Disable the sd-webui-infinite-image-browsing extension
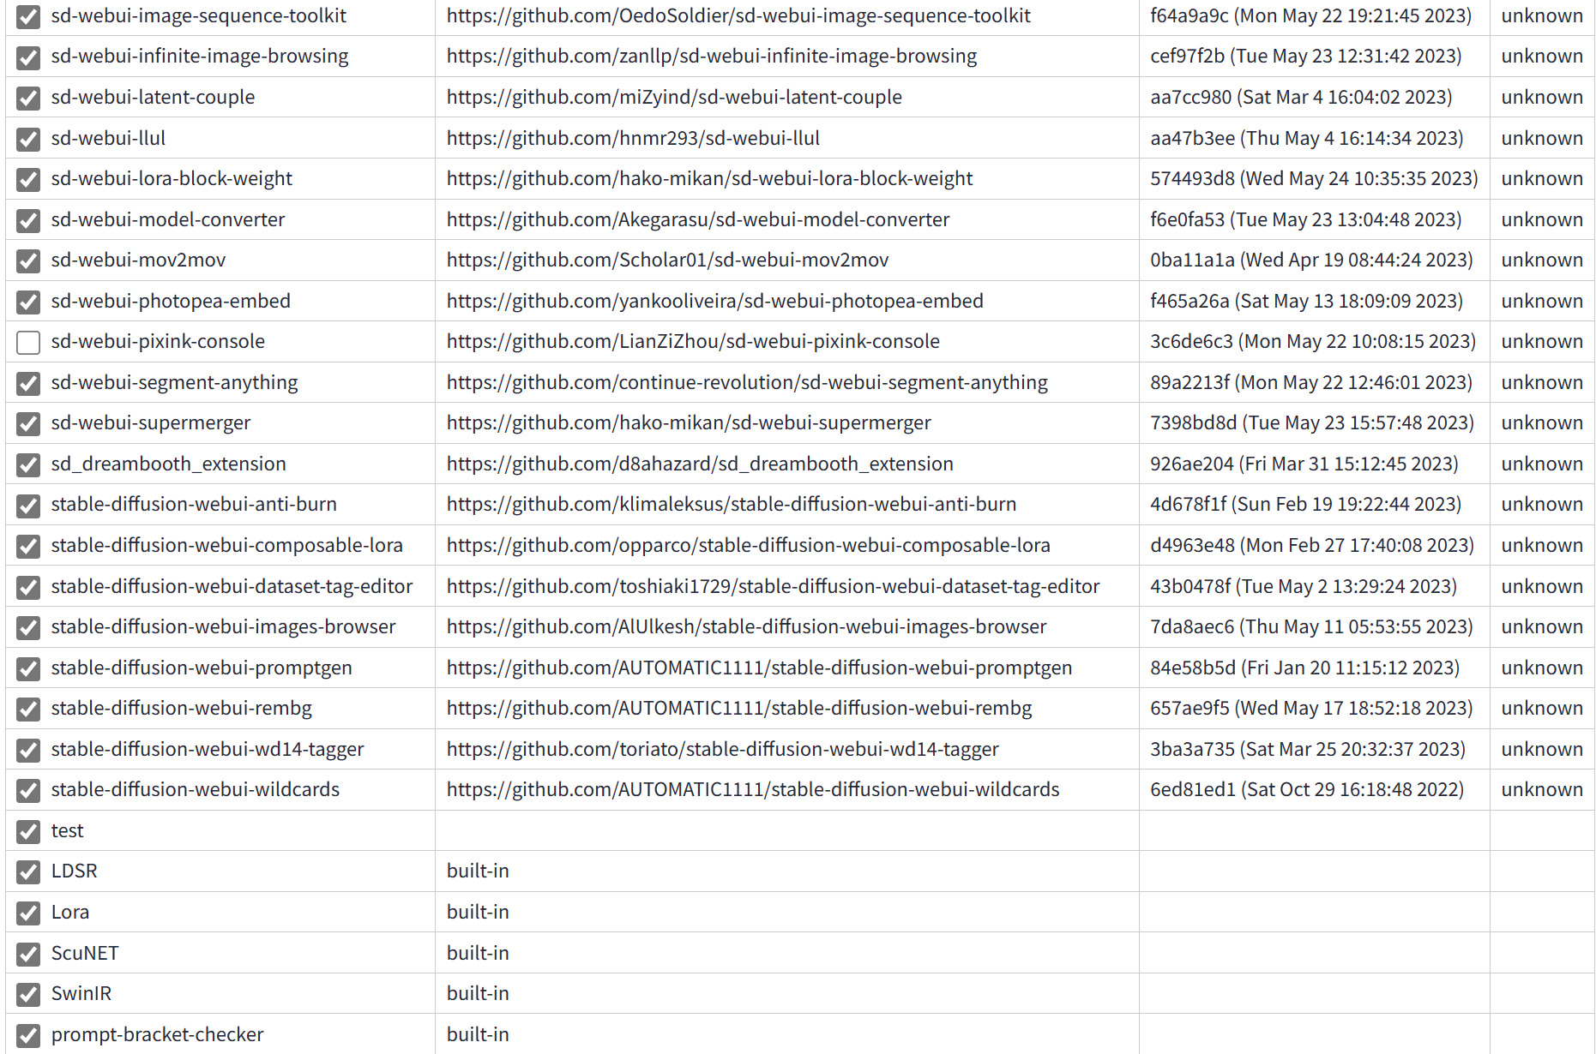Viewport: 1596px width, 1054px height. click(28, 57)
